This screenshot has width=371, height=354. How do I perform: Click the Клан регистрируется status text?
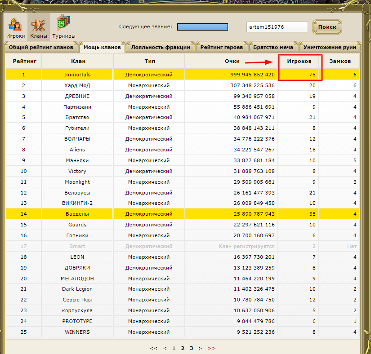[246, 247]
